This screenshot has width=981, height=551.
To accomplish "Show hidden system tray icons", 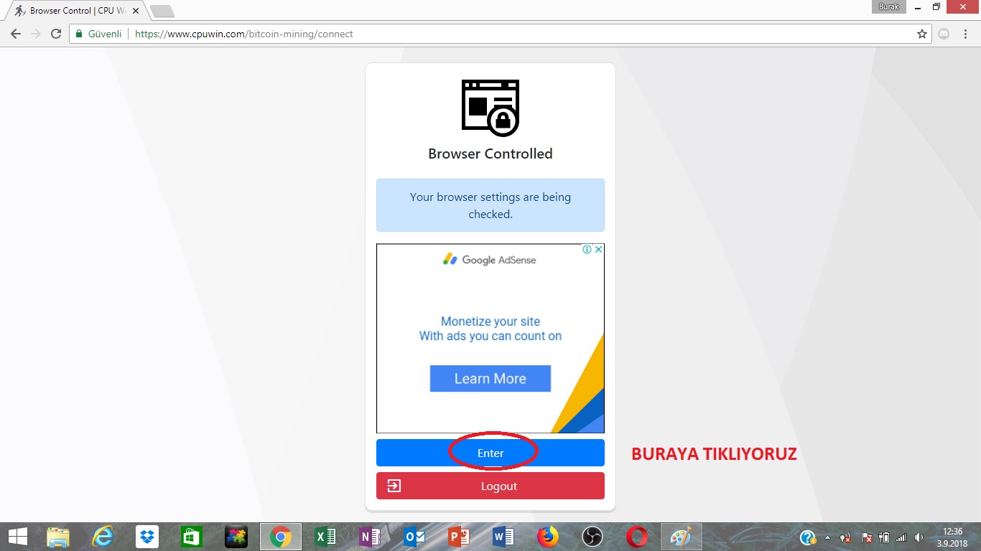I will 827,537.
